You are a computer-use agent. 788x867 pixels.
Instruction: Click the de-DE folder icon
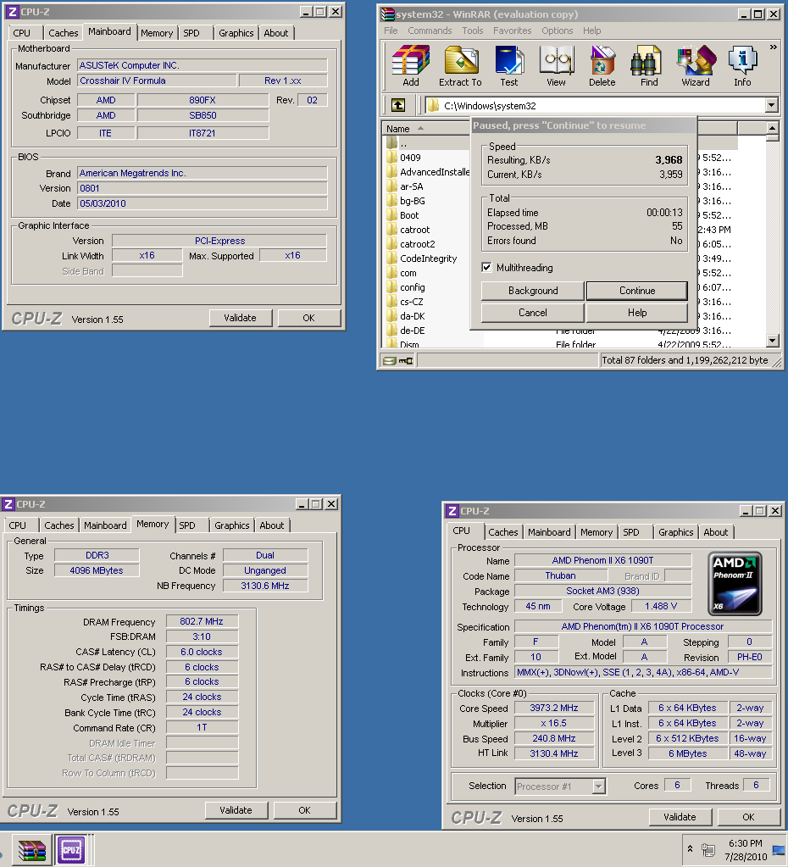tap(392, 330)
